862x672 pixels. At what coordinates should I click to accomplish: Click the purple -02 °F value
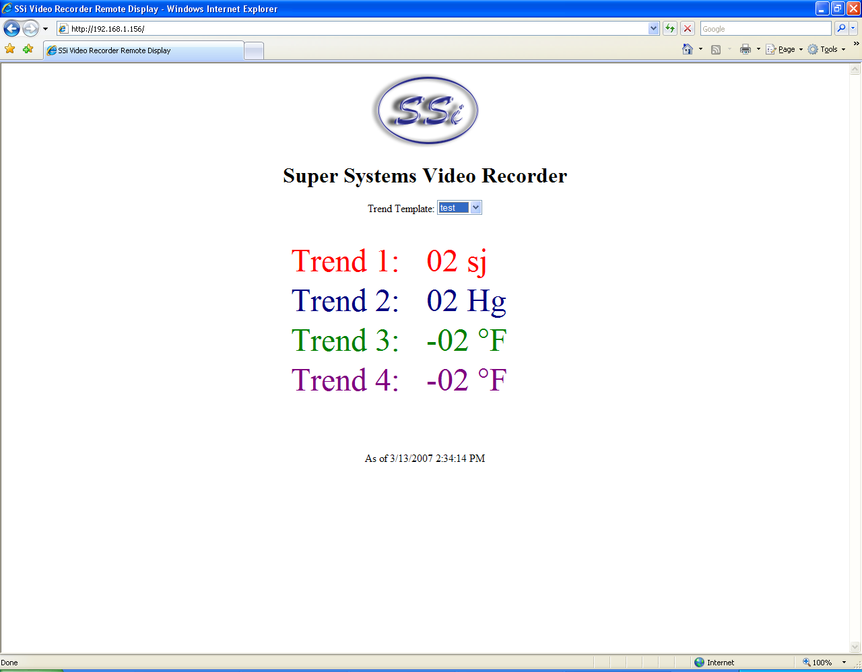(x=467, y=380)
